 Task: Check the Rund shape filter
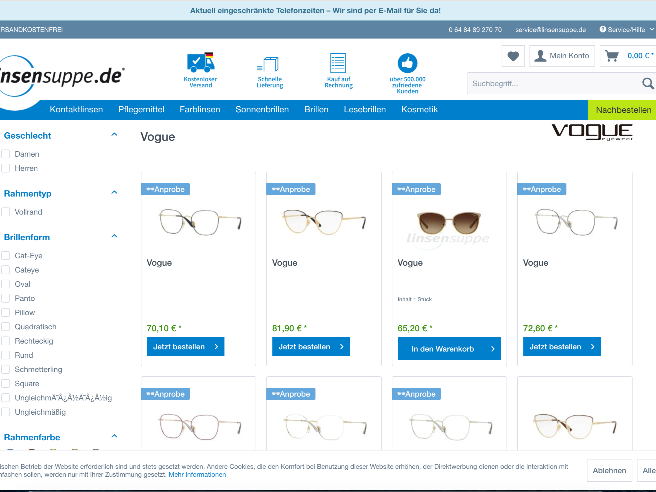(x=6, y=355)
